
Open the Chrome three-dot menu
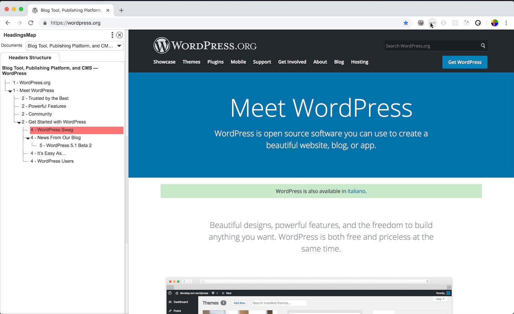point(506,23)
